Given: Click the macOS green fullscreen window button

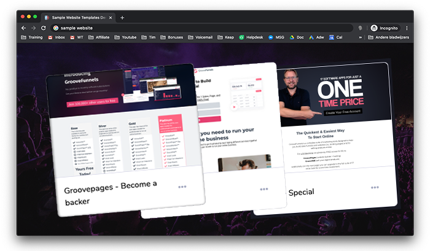Looking at the screenshot, I should 35,17.
